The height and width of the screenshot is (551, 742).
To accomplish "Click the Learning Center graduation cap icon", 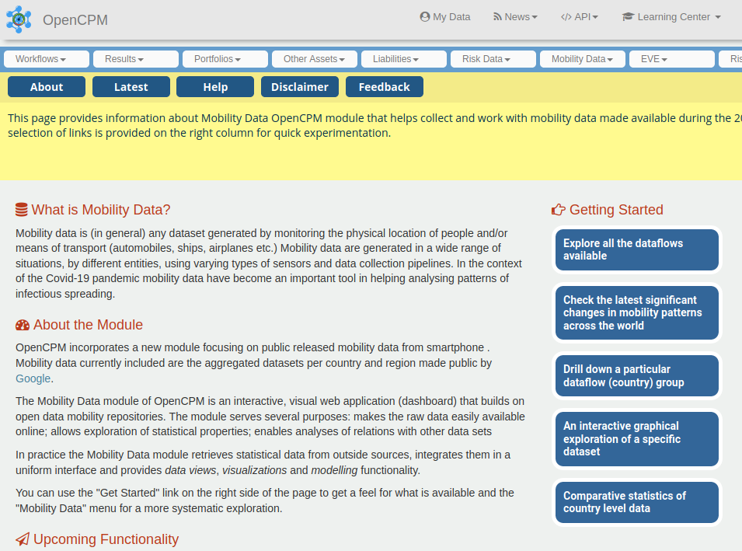I will 628,16.
